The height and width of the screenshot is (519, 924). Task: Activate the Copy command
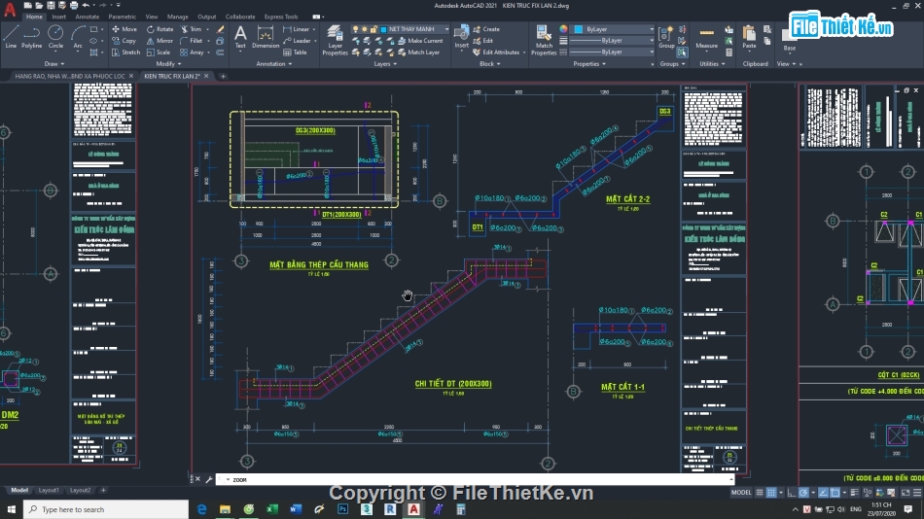tap(124, 41)
